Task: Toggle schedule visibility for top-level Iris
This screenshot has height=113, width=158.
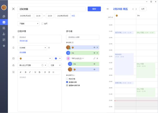Action: point(95,53)
